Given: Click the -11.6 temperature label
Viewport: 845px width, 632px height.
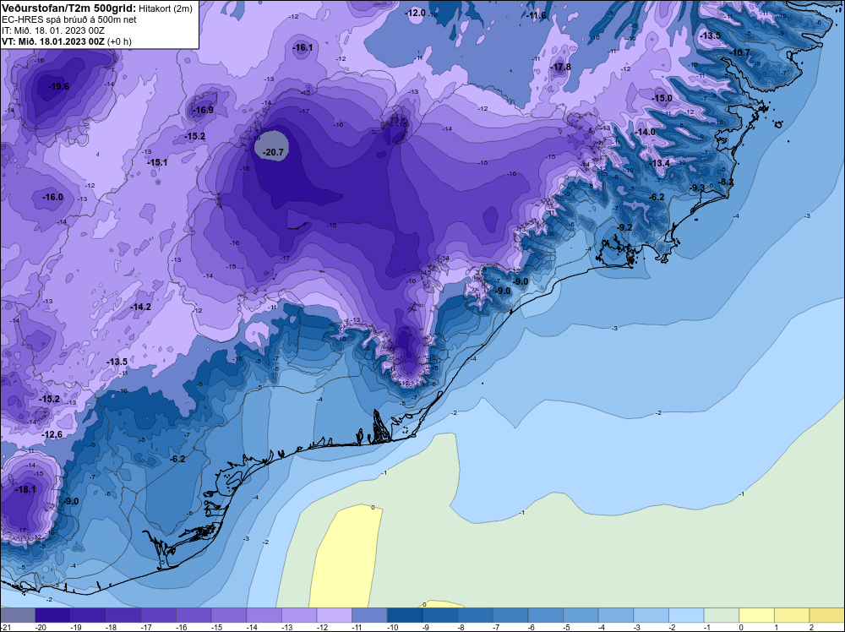Looking at the screenshot, I should click(x=536, y=15).
